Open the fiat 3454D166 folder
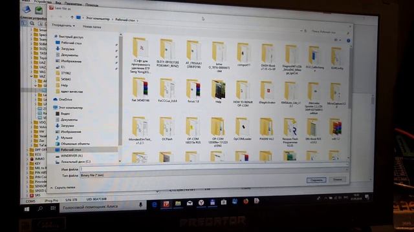 (140, 90)
